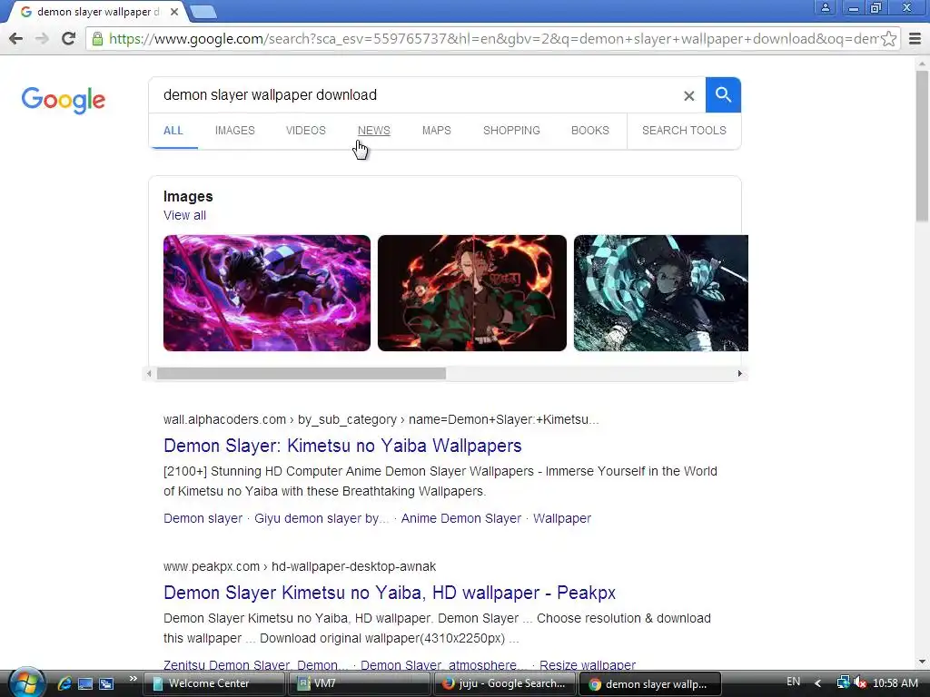
Task: Open the Chrome user profile icon
Action: [825, 7]
